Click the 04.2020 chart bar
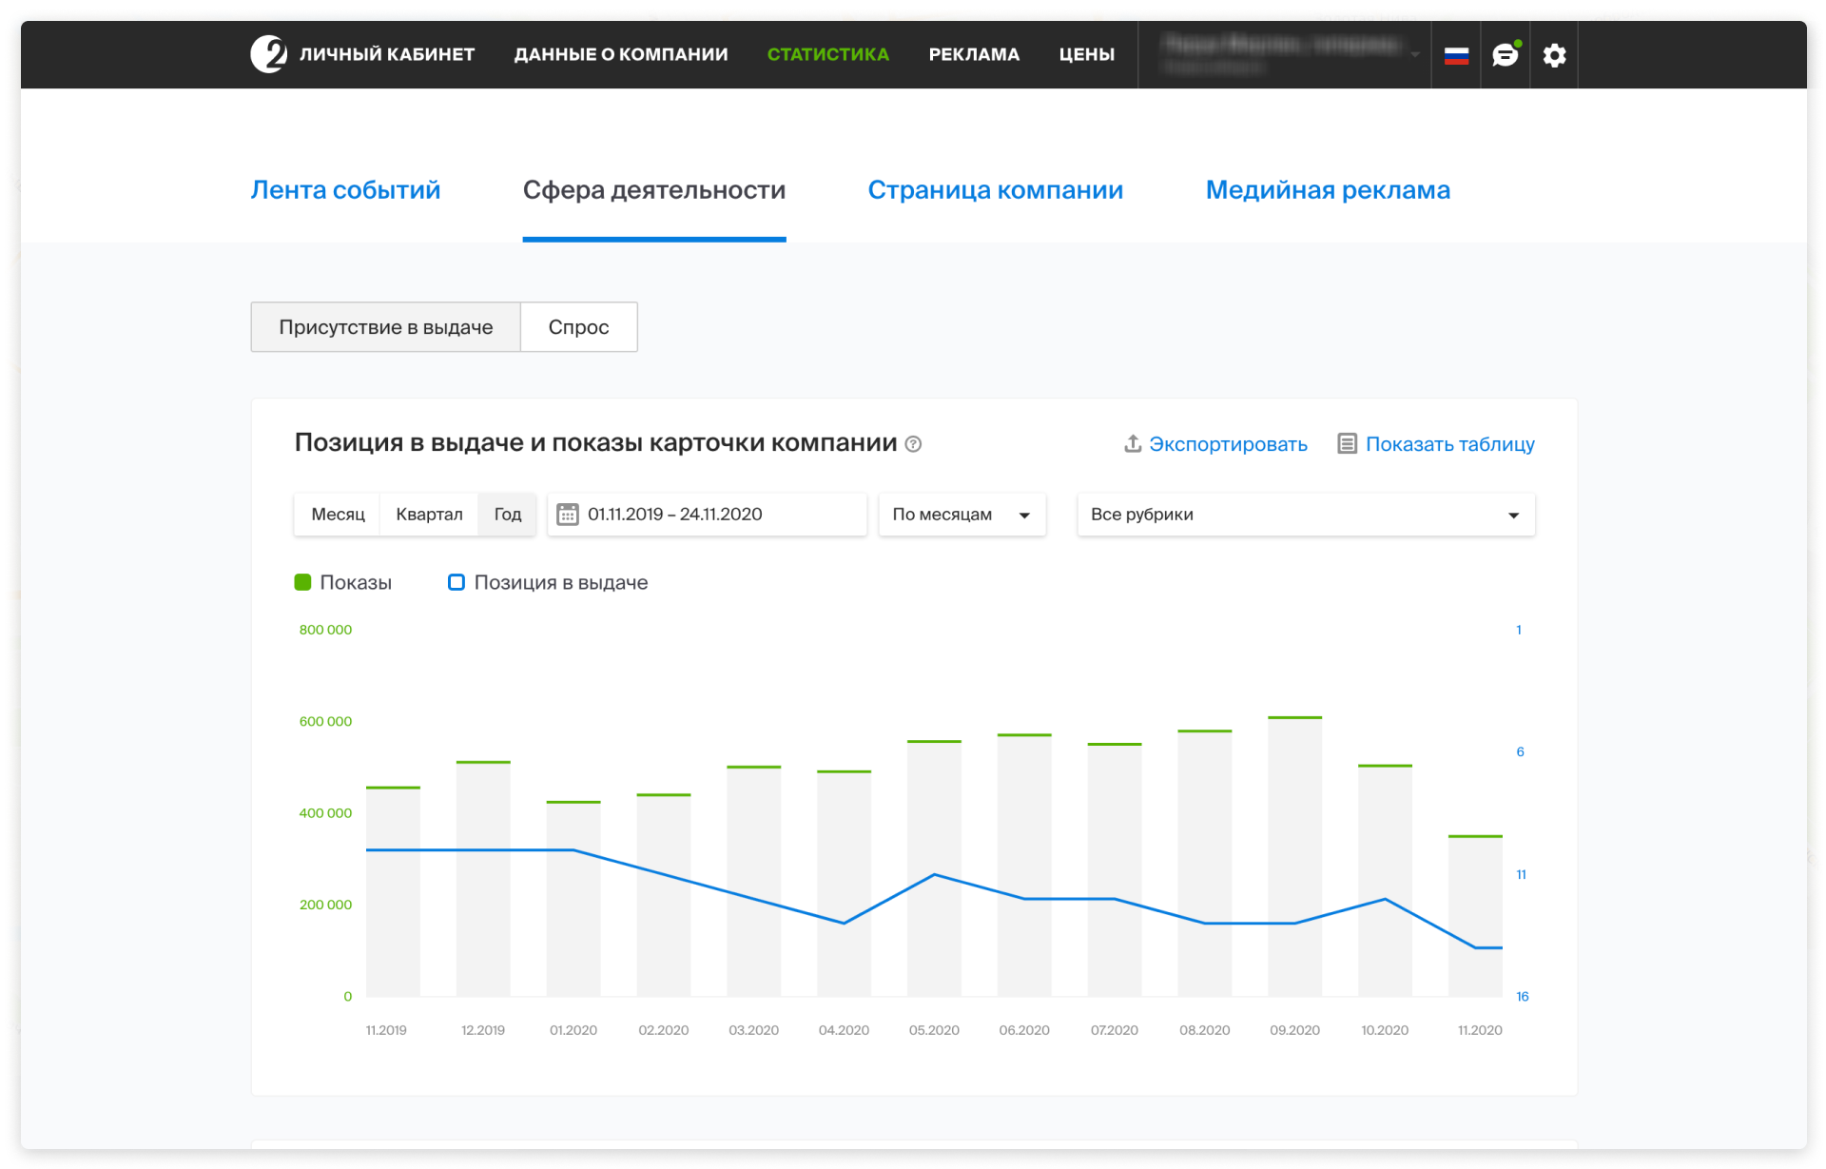1826x1169 pixels. tap(844, 884)
